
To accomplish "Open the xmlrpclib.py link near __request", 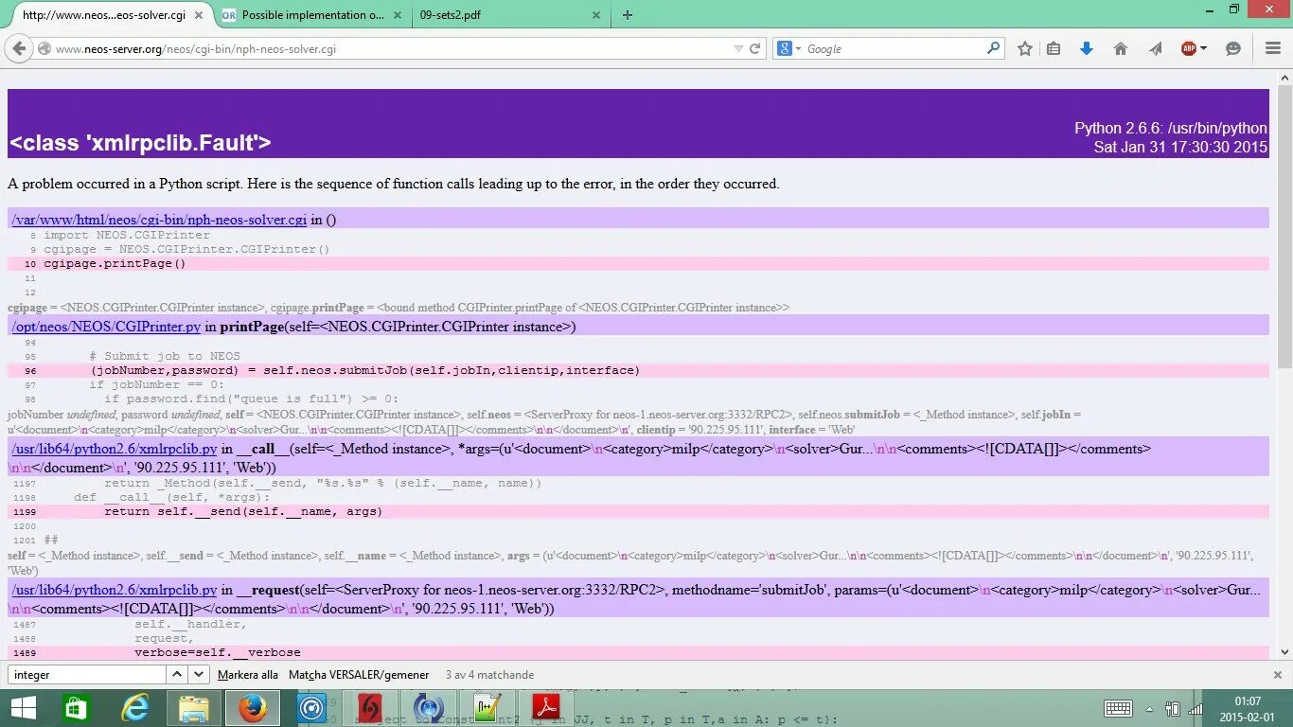I will (115, 590).
